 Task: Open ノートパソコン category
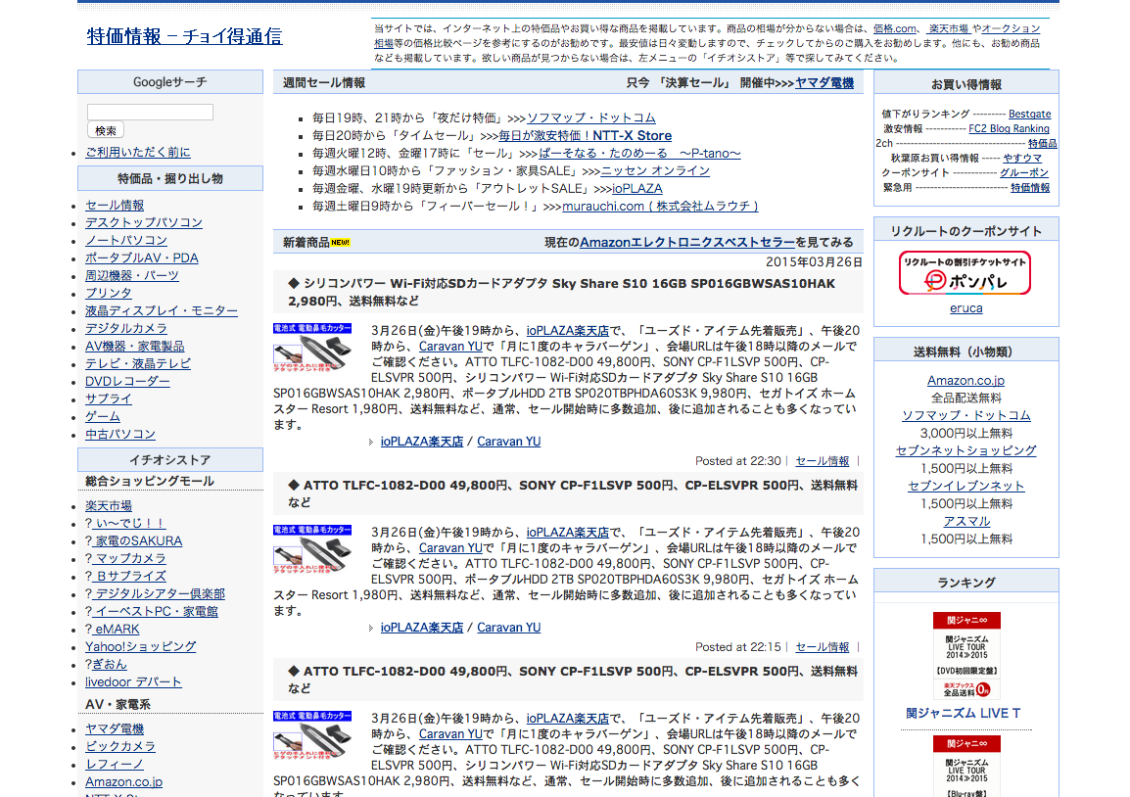pos(126,240)
